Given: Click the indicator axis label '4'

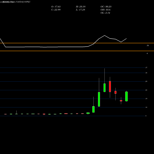Looking at the screenshot, I should 147,53.
